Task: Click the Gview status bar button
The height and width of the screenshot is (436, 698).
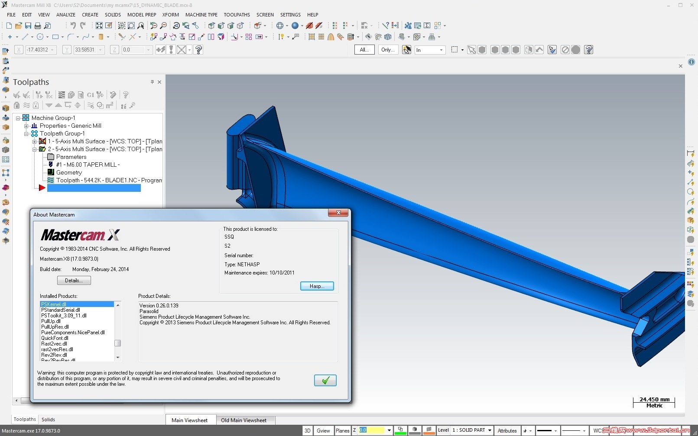Action: 323,430
